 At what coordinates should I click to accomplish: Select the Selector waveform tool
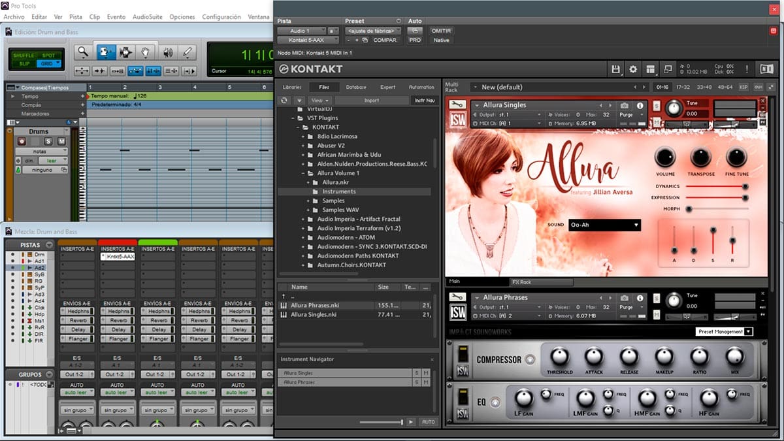tap(125, 52)
